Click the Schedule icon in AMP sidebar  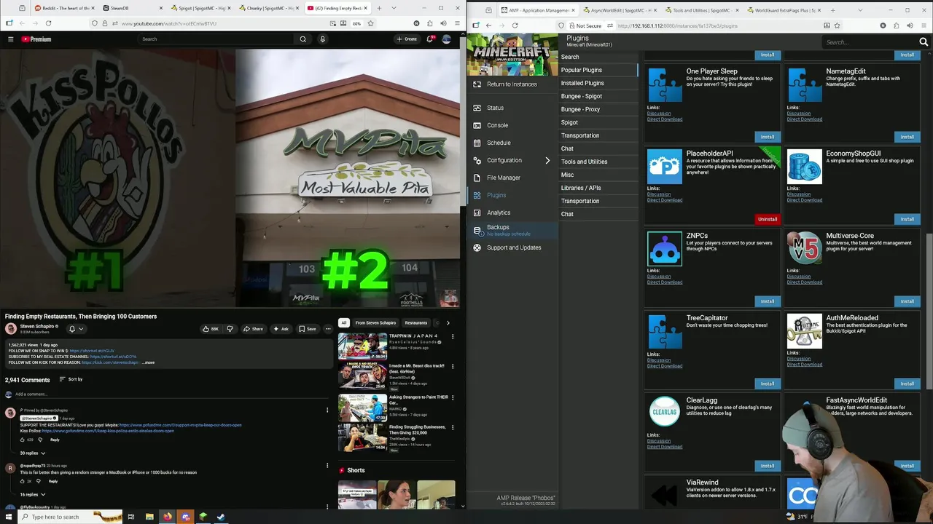(x=477, y=143)
